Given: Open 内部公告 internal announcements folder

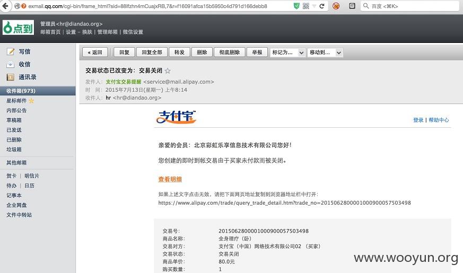Looking at the screenshot, I should pos(16,110).
